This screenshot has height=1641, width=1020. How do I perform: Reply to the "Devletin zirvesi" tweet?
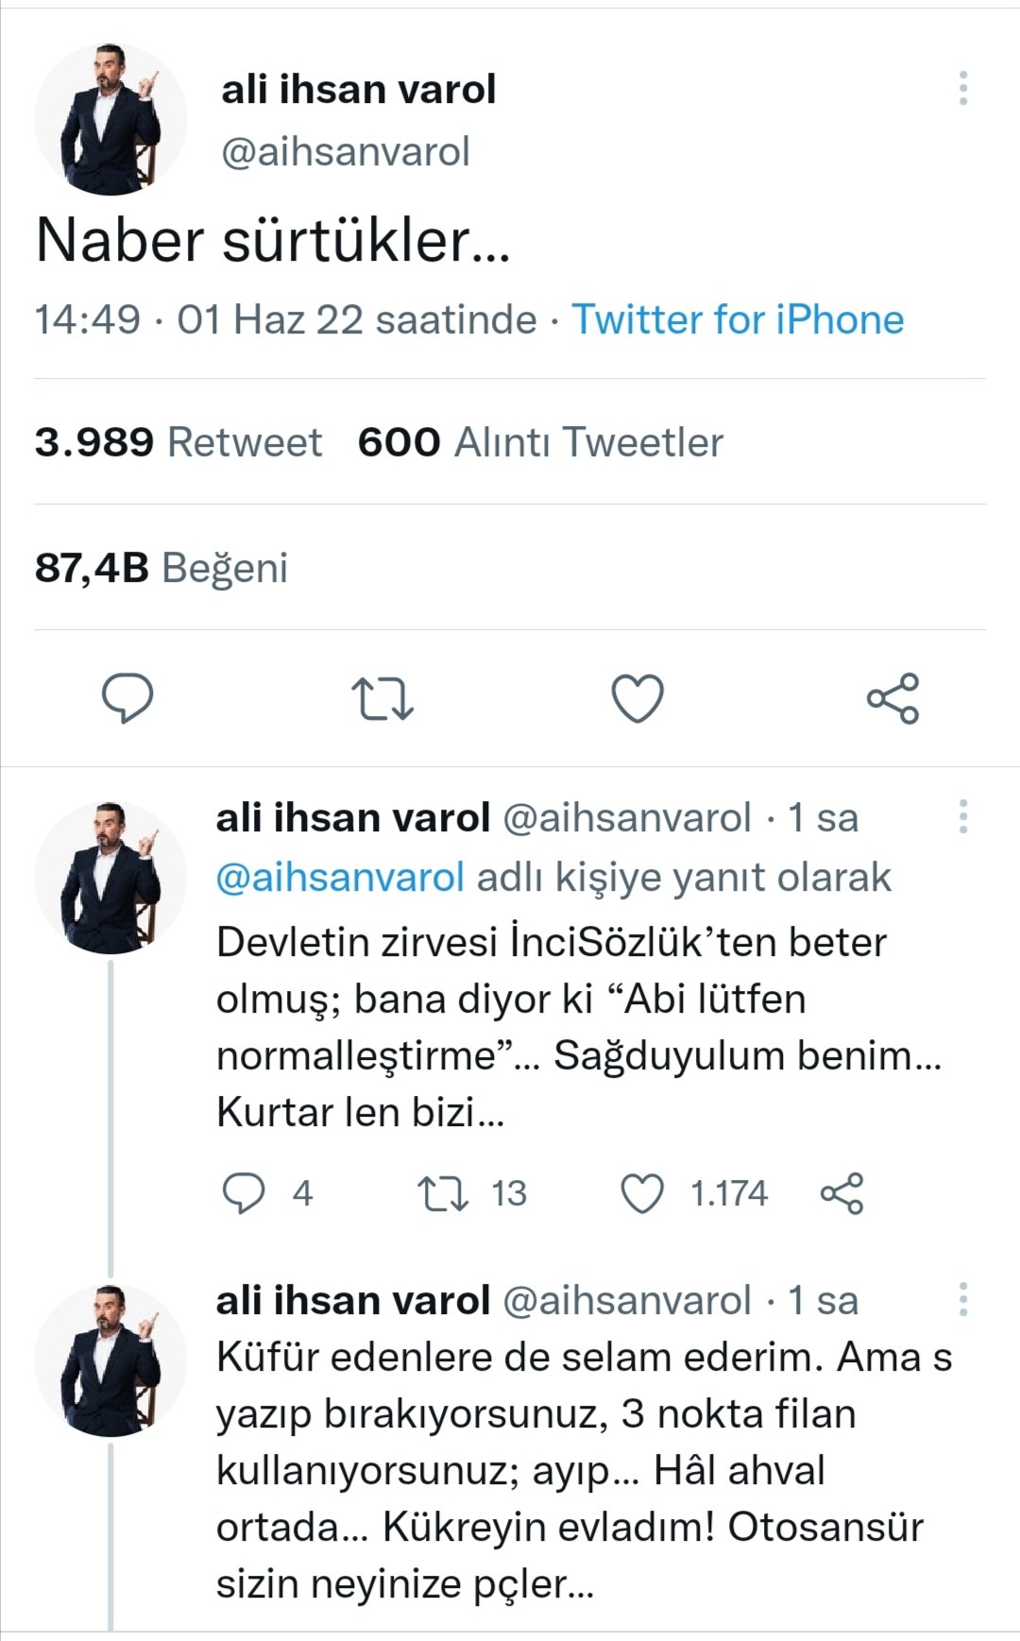[x=244, y=1192]
